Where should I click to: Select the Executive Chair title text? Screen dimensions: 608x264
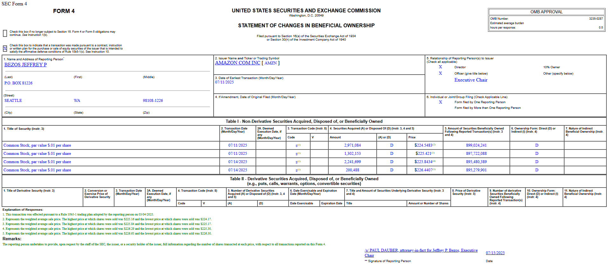471,80
